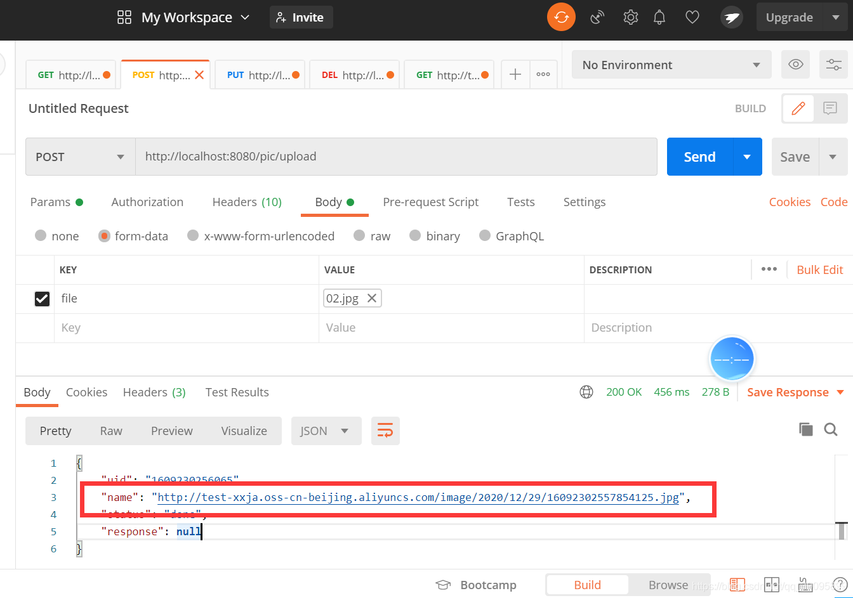Open the No Environment dropdown
Image resolution: width=853 pixels, height=598 pixels.
coord(671,65)
